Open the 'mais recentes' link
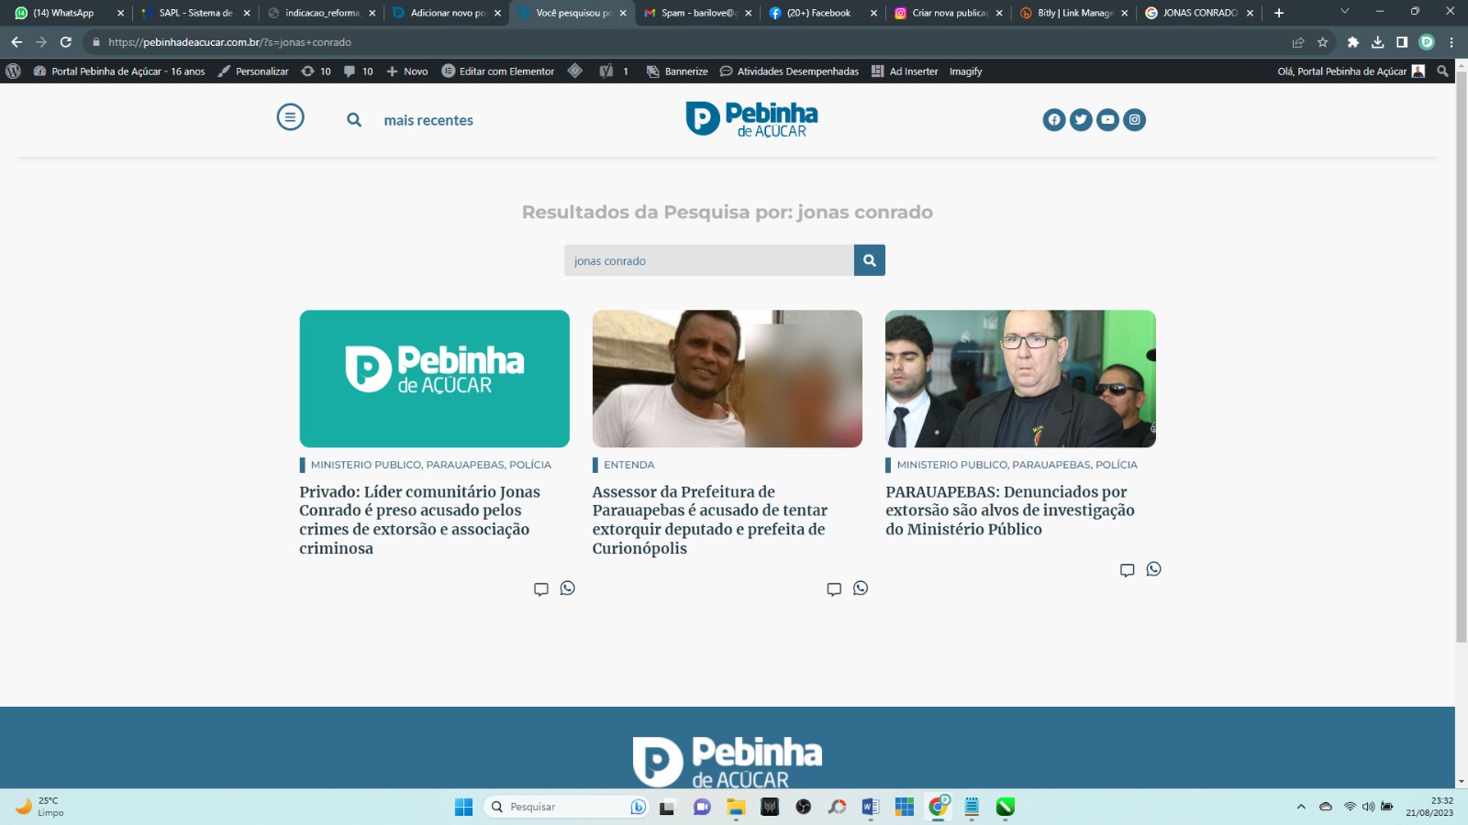 click(428, 120)
